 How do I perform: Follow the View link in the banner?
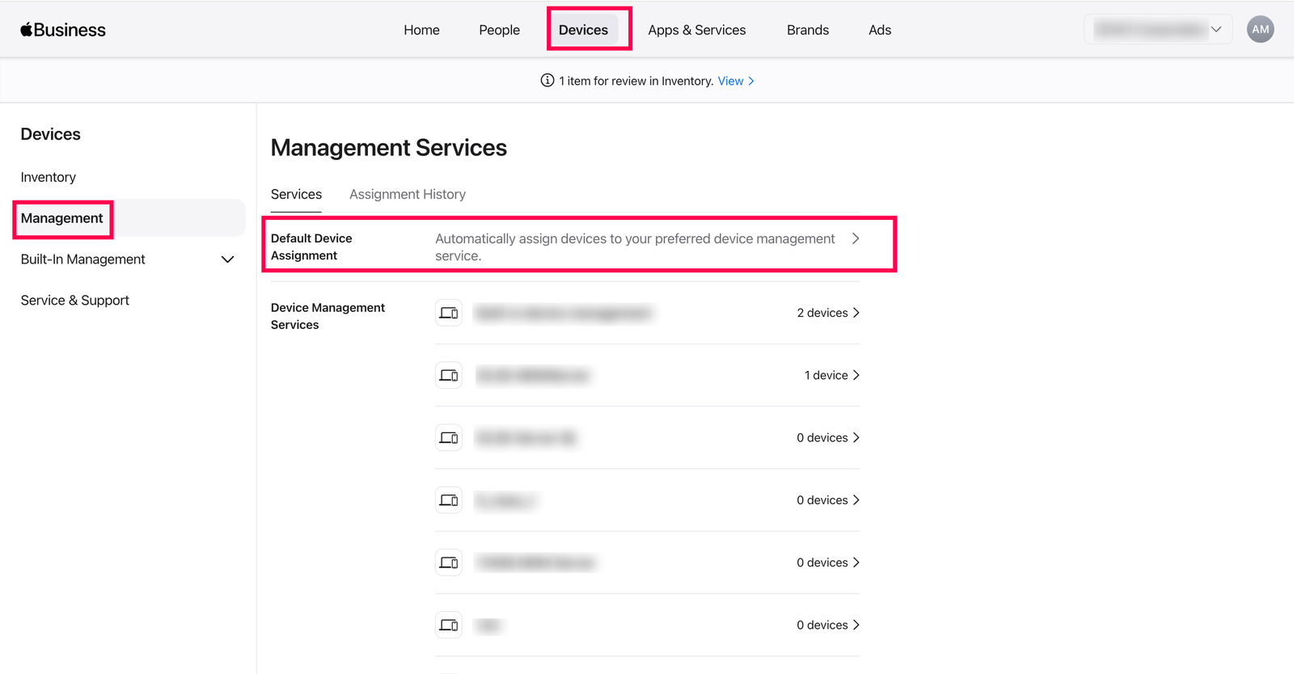[730, 81]
